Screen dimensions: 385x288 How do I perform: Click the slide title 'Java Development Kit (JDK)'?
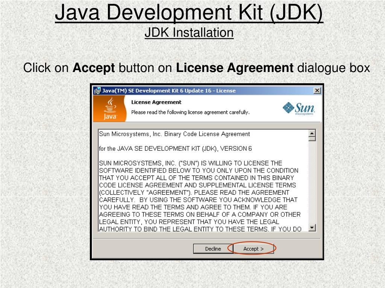(189, 12)
